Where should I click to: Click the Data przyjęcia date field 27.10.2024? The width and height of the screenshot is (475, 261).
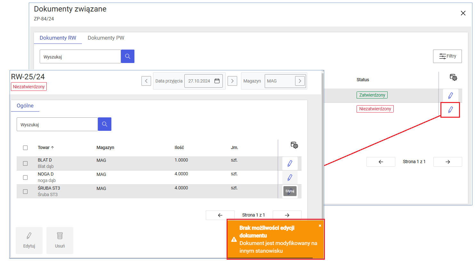(x=204, y=81)
